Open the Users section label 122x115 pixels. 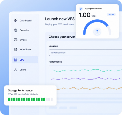click(23, 70)
